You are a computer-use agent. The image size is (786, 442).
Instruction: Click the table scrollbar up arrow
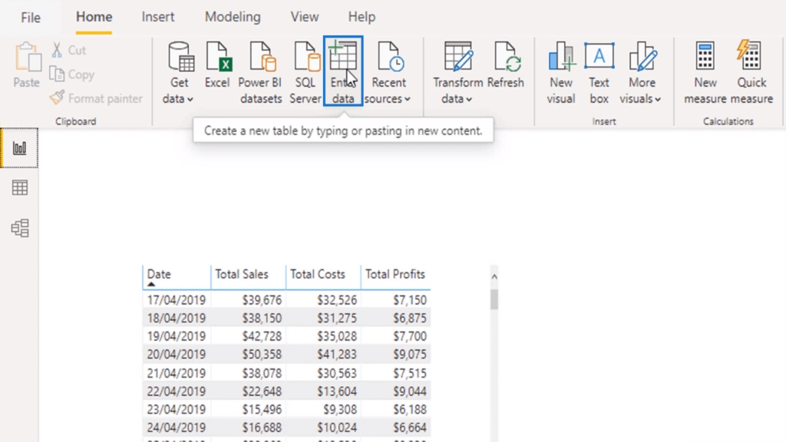494,276
